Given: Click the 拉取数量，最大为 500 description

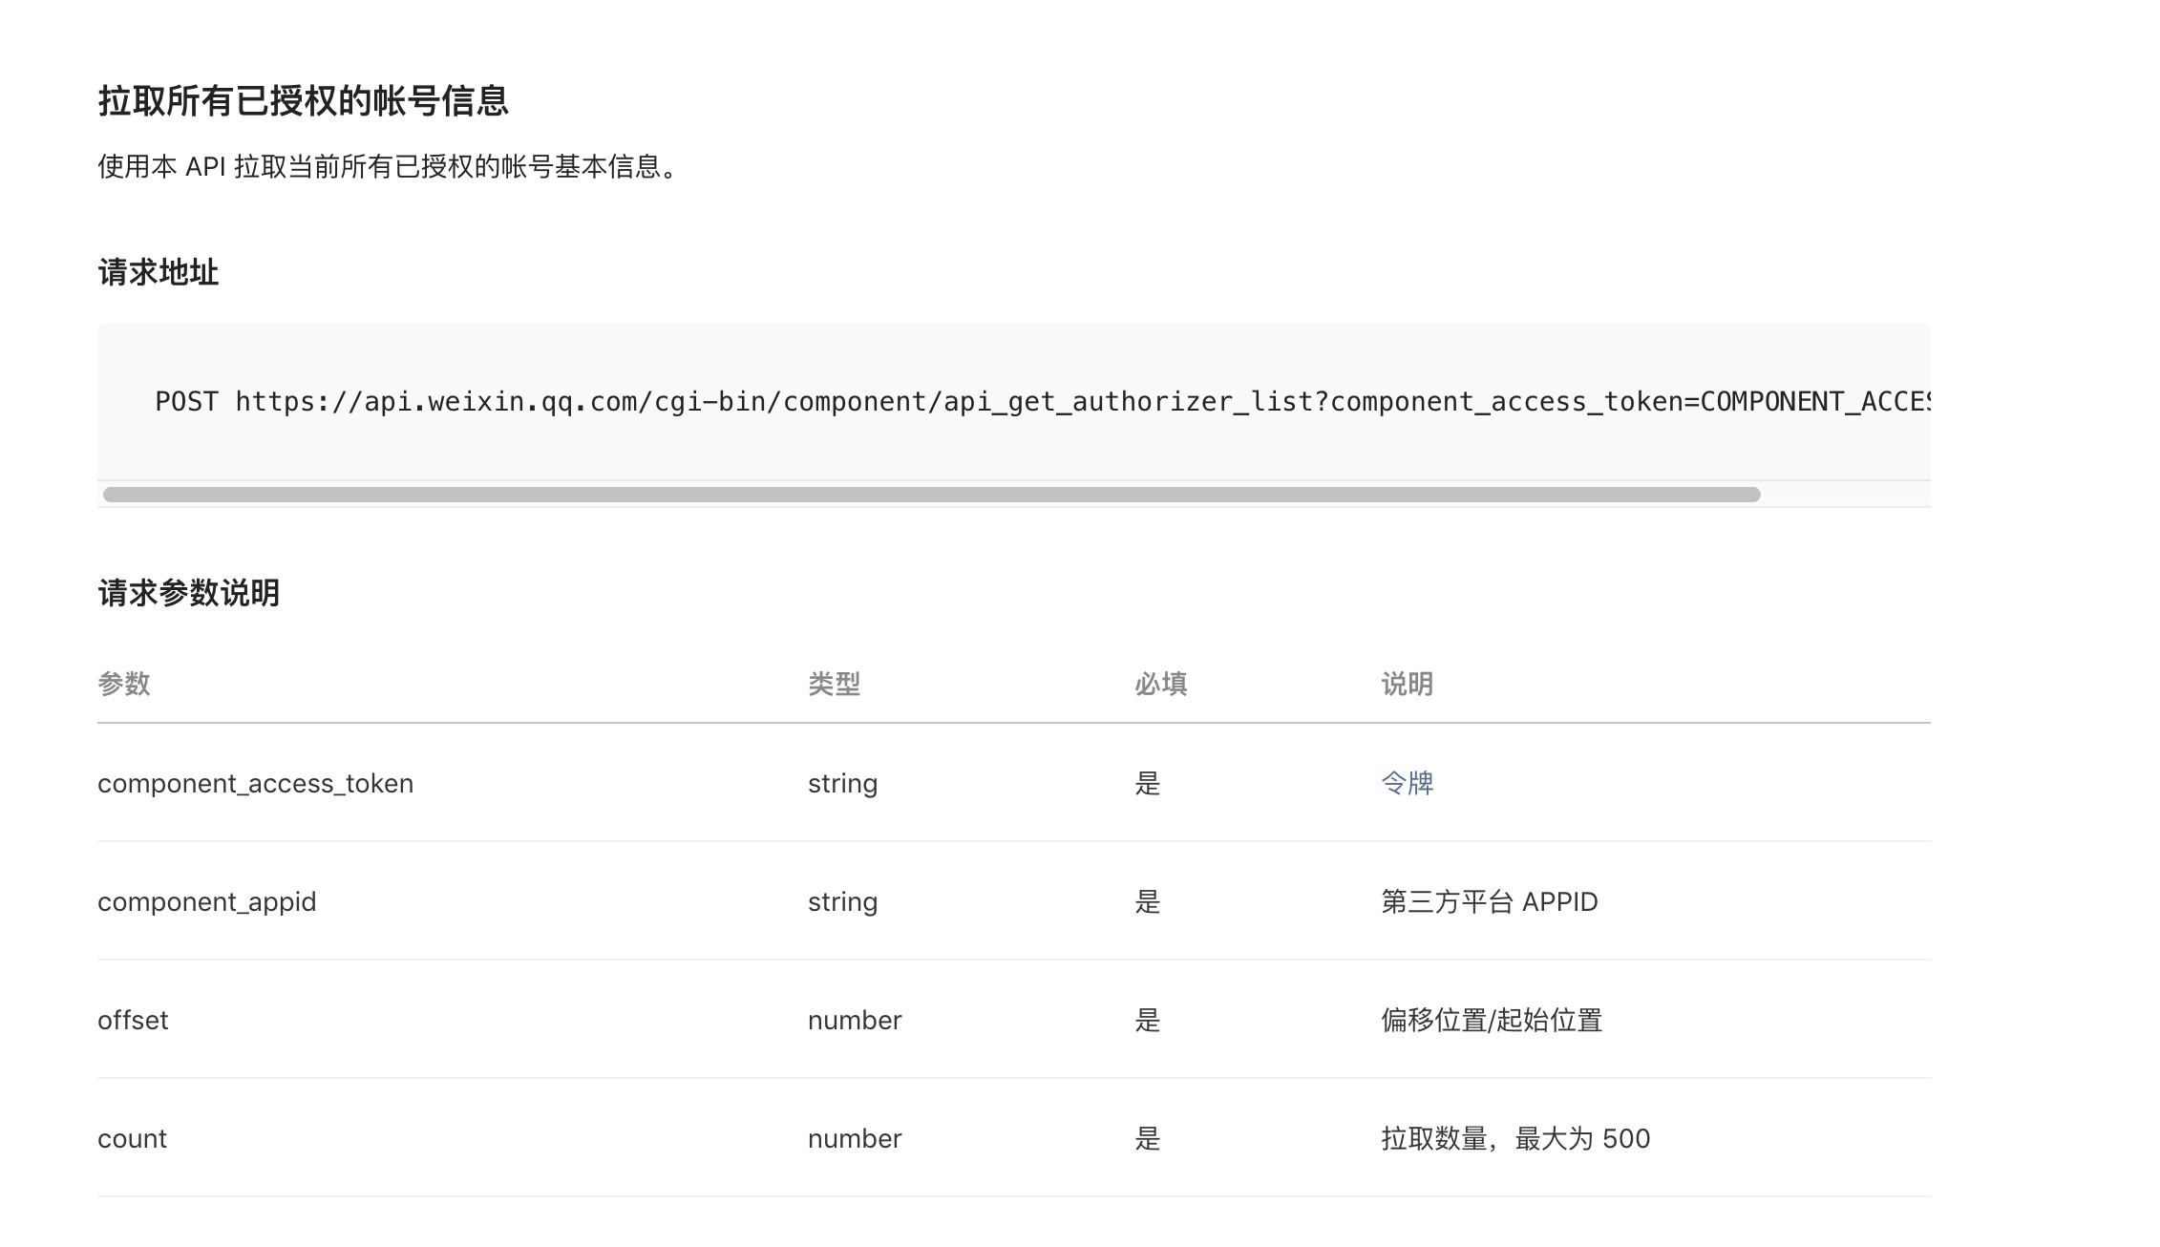Looking at the screenshot, I should tap(1514, 1138).
